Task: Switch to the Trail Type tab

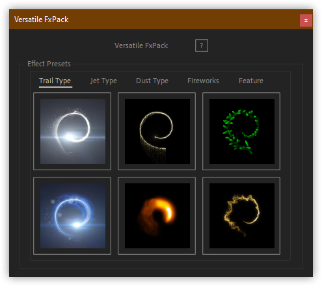Action: pos(55,81)
